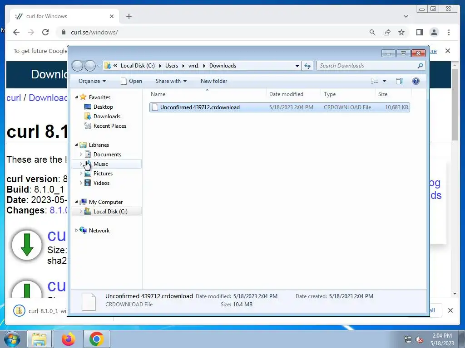The image size is (465, 348).
Task: Expand the Network node
Action: 76,230
